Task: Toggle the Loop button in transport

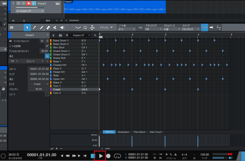Action: [118, 156]
